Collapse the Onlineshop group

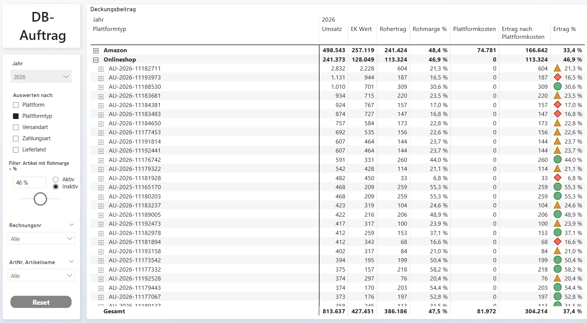click(x=96, y=60)
